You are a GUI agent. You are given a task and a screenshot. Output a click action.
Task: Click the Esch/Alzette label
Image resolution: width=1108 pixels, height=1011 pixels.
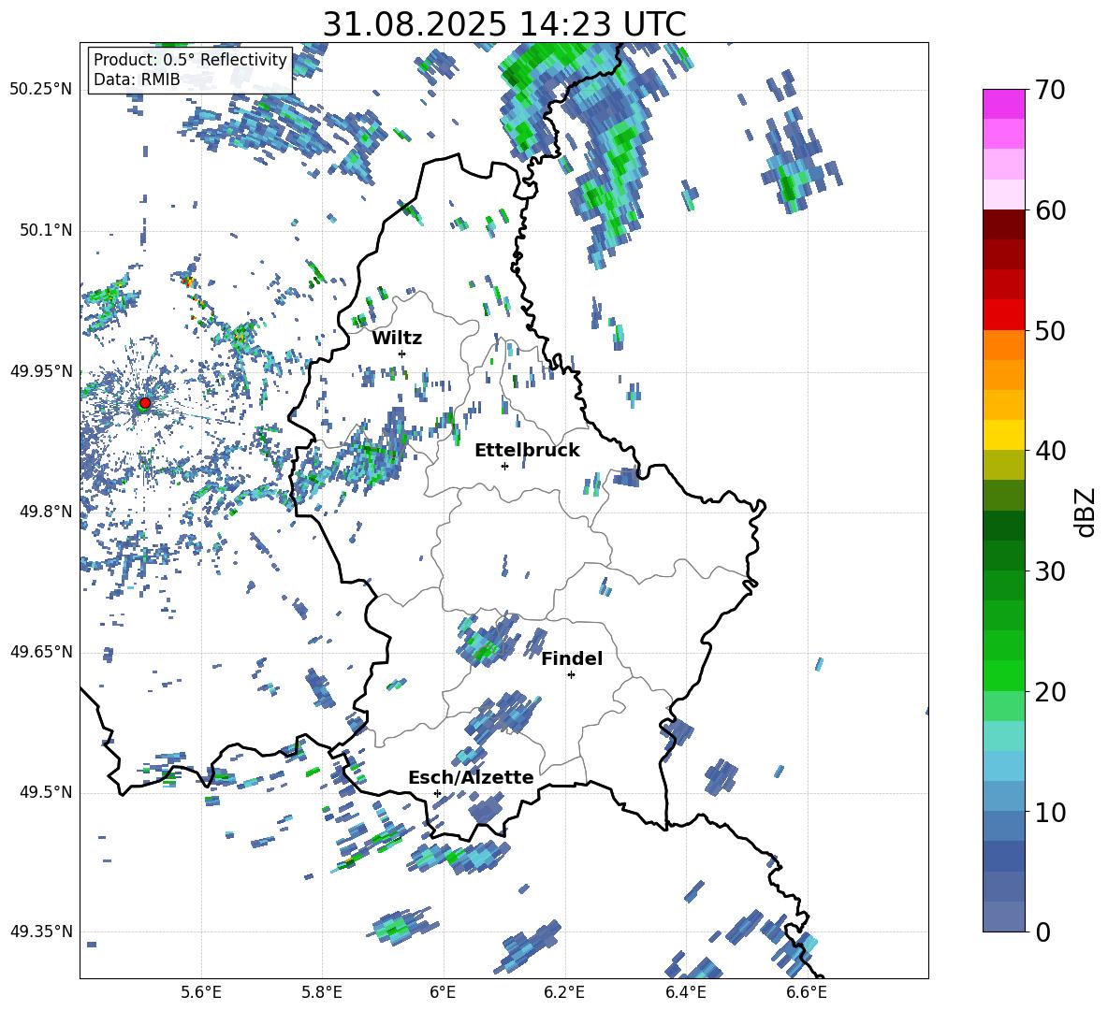coord(471,778)
